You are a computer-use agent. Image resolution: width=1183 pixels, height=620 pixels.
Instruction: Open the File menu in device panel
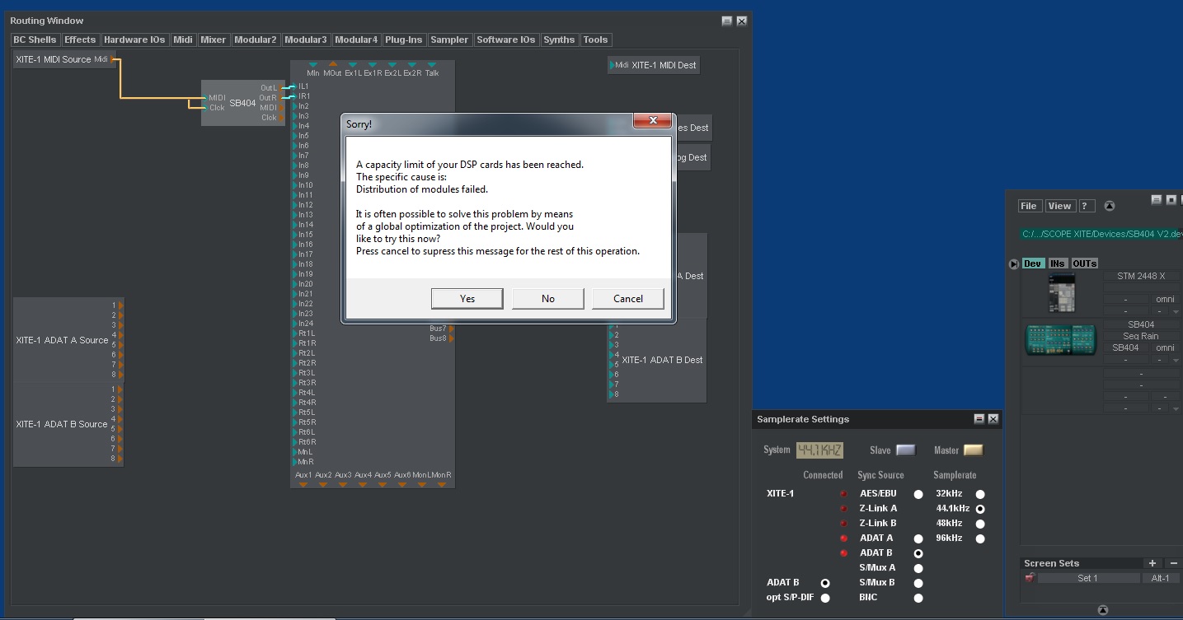coord(1028,206)
